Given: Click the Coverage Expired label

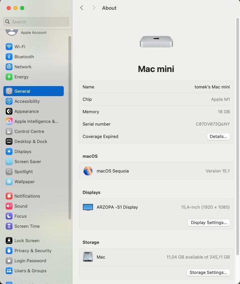Looking at the screenshot, I should (x=100, y=137).
